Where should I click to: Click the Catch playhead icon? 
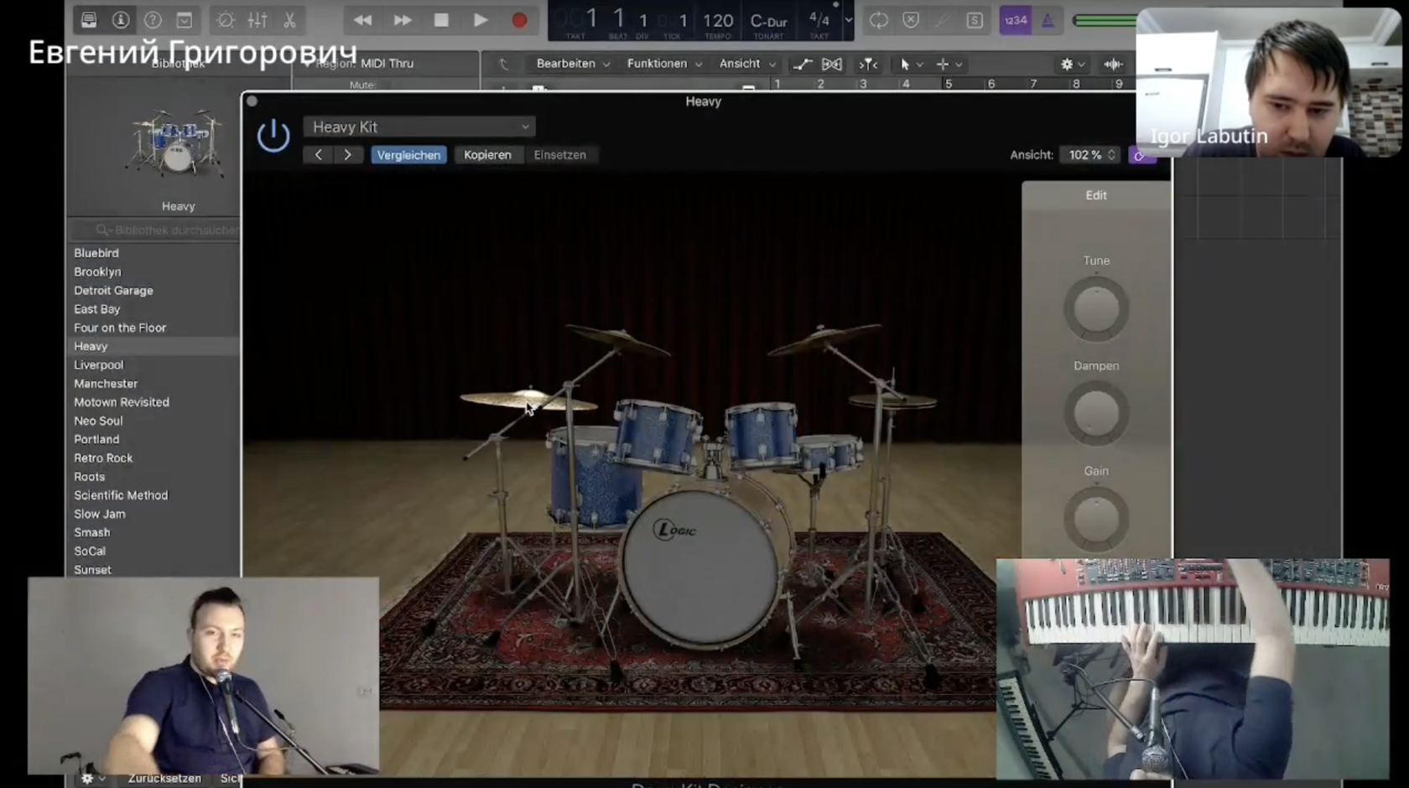(x=868, y=64)
